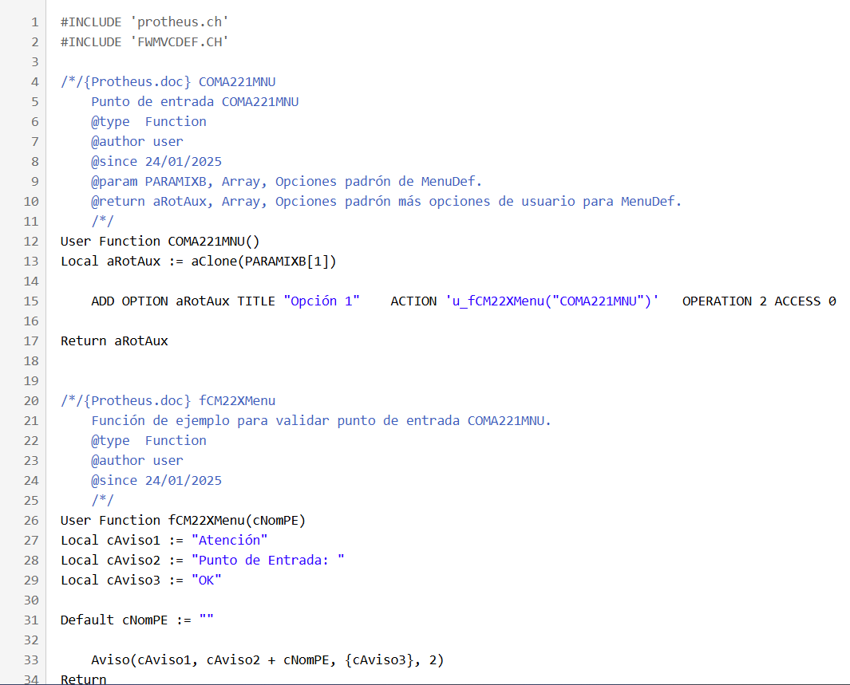Click line number 20 in gutter
The width and height of the screenshot is (850, 685).
pyautogui.click(x=31, y=400)
